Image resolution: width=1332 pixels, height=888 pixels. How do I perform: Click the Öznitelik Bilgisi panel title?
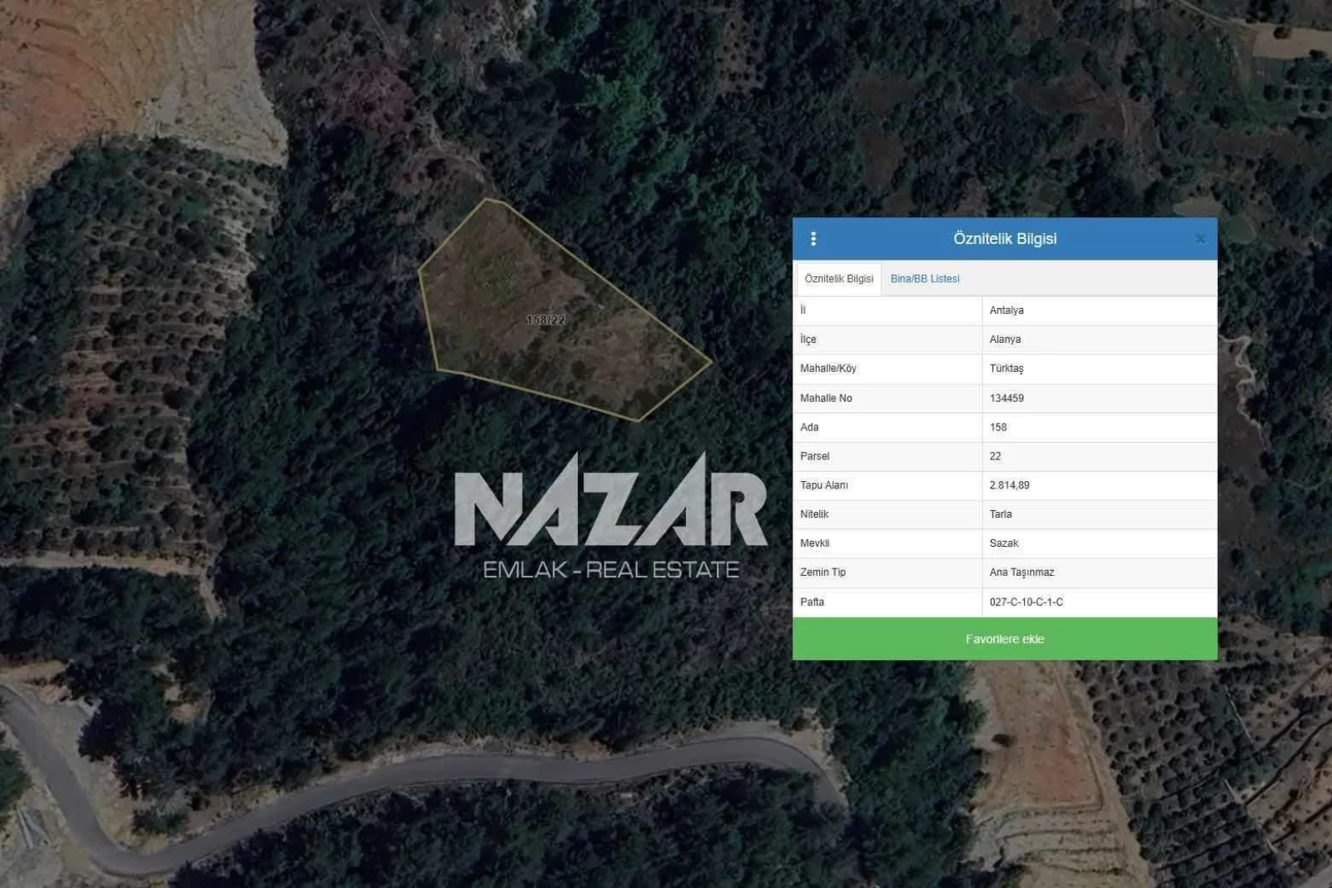pos(1005,239)
